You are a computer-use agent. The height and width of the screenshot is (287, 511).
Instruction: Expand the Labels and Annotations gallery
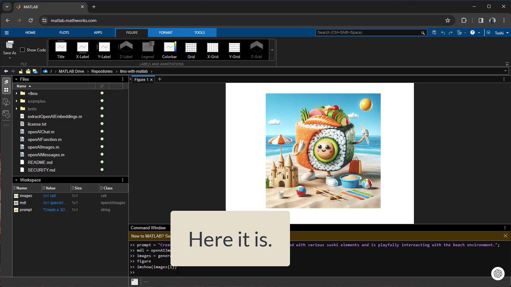(272, 50)
